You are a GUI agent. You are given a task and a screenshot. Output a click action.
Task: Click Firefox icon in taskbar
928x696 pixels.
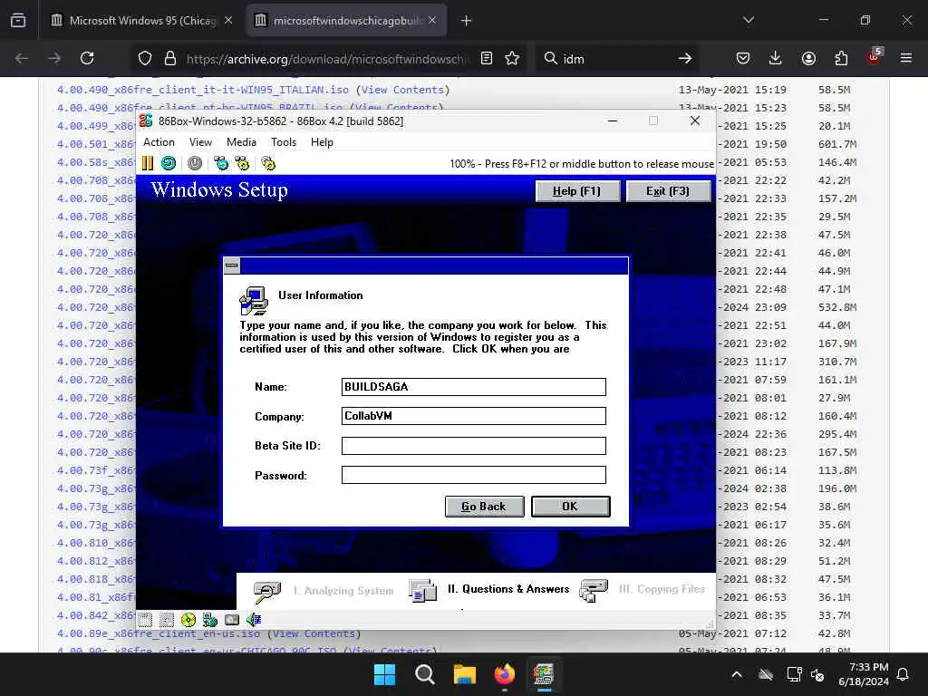tap(504, 674)
